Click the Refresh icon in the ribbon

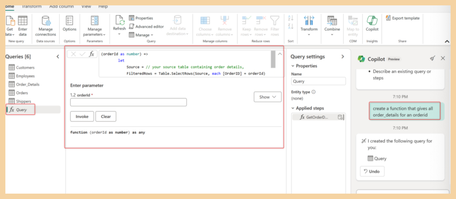(x=119, y=20)
